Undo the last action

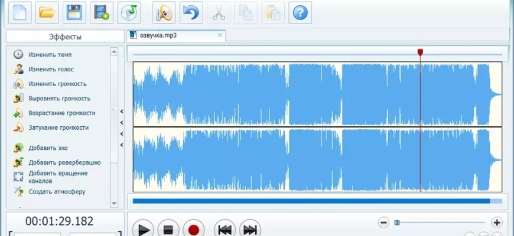190,12
